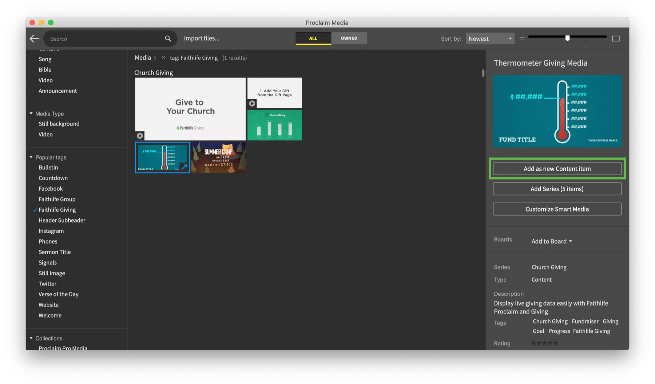The width and height of the screenshot is (655, 384).
Task: Select the Signals tag
Action: 48,263
